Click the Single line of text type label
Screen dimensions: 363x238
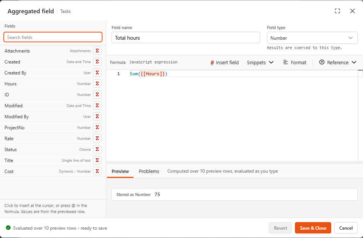[76, 160]
